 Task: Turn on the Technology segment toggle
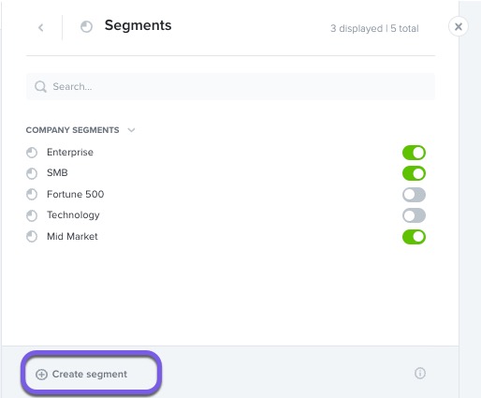coord(414,215)
